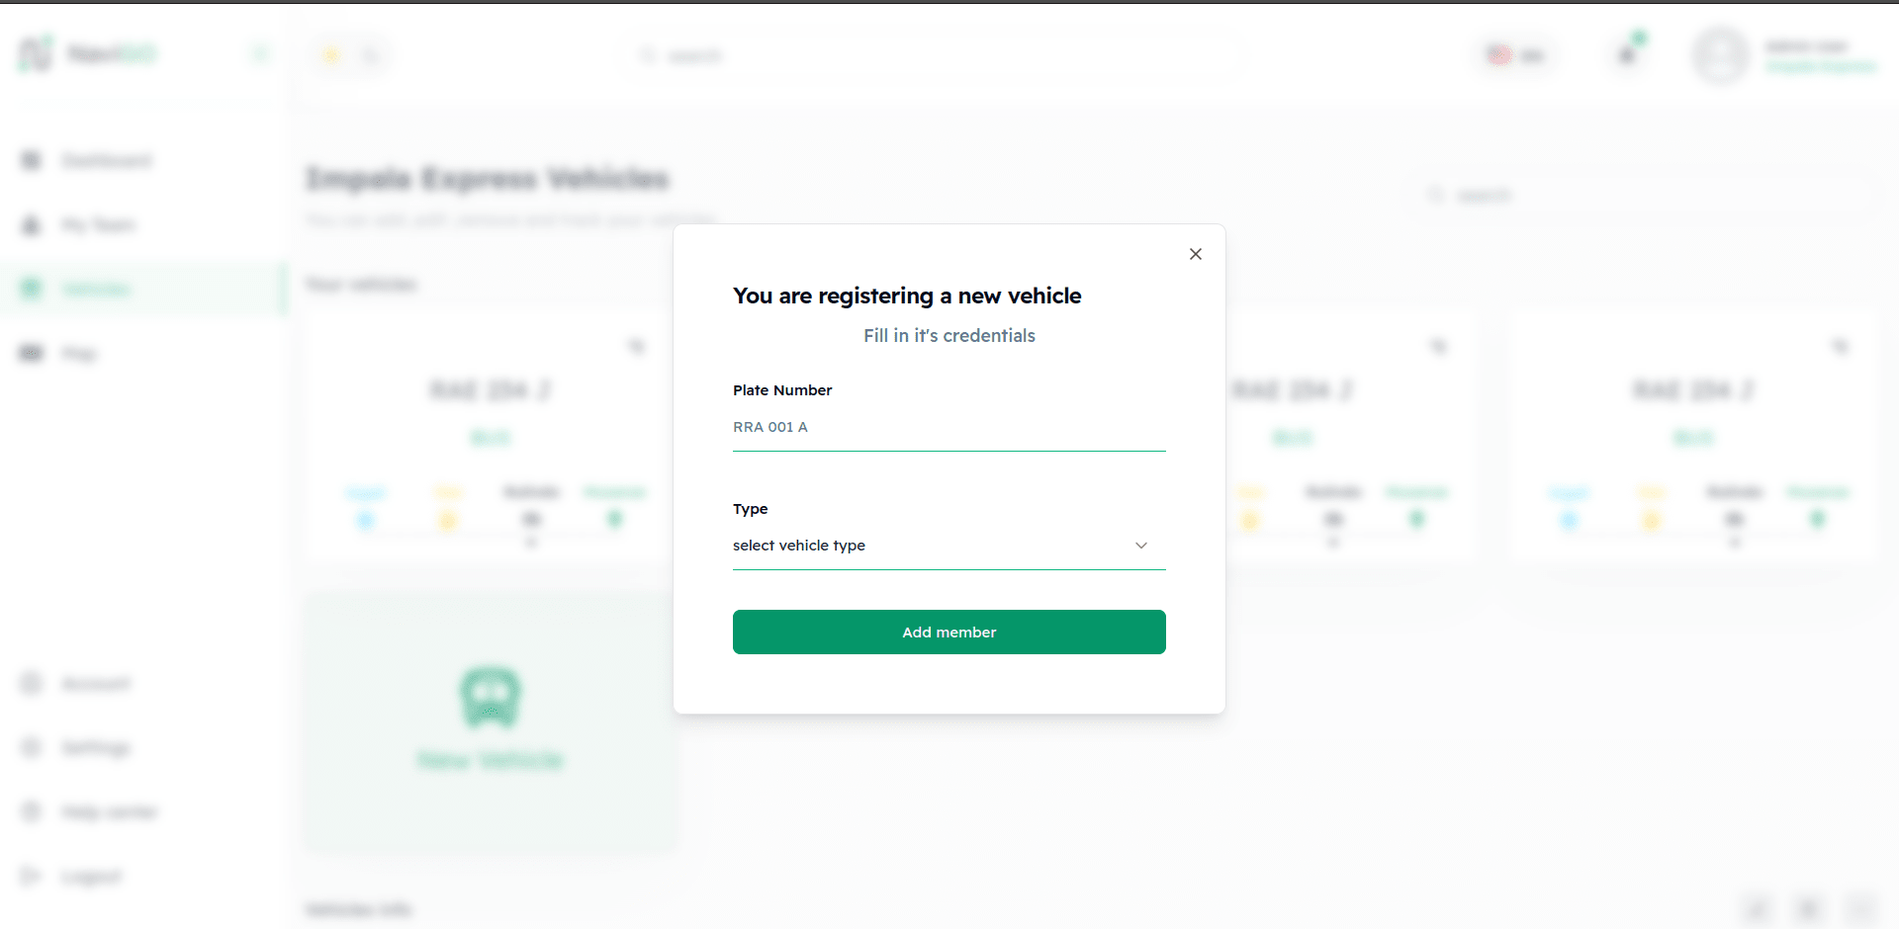
Task: Select the highlighted Vehicles menu item
Action: click(143, 289)
